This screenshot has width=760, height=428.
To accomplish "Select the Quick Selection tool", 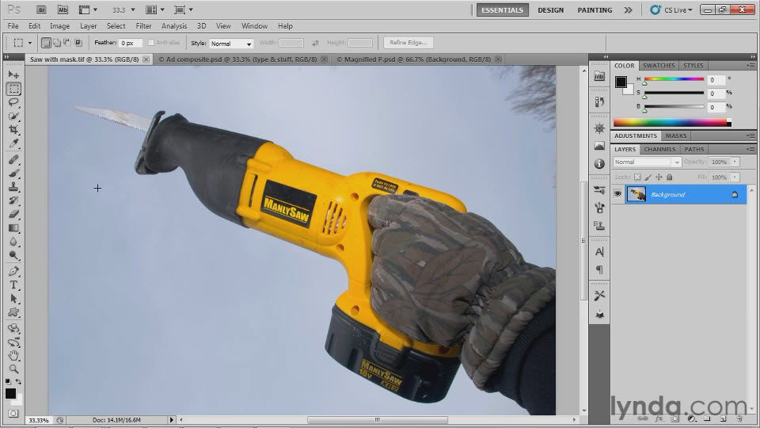I will tap(13, 116).
